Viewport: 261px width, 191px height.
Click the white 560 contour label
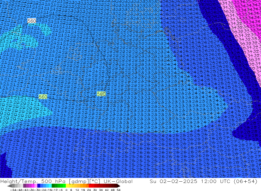click(x=32, y=21)
